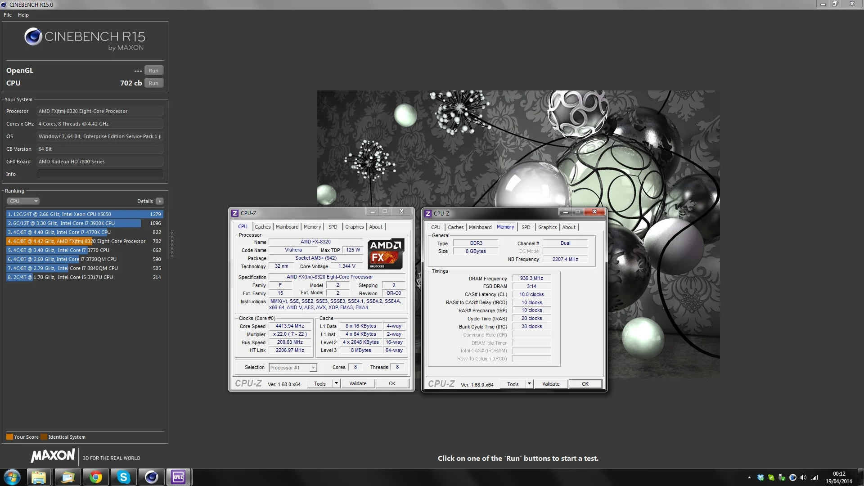This screenshot has height=486, width=864.
Task: Select Intel Xeon X5650 ranking row
Action: tap(84, 214)
